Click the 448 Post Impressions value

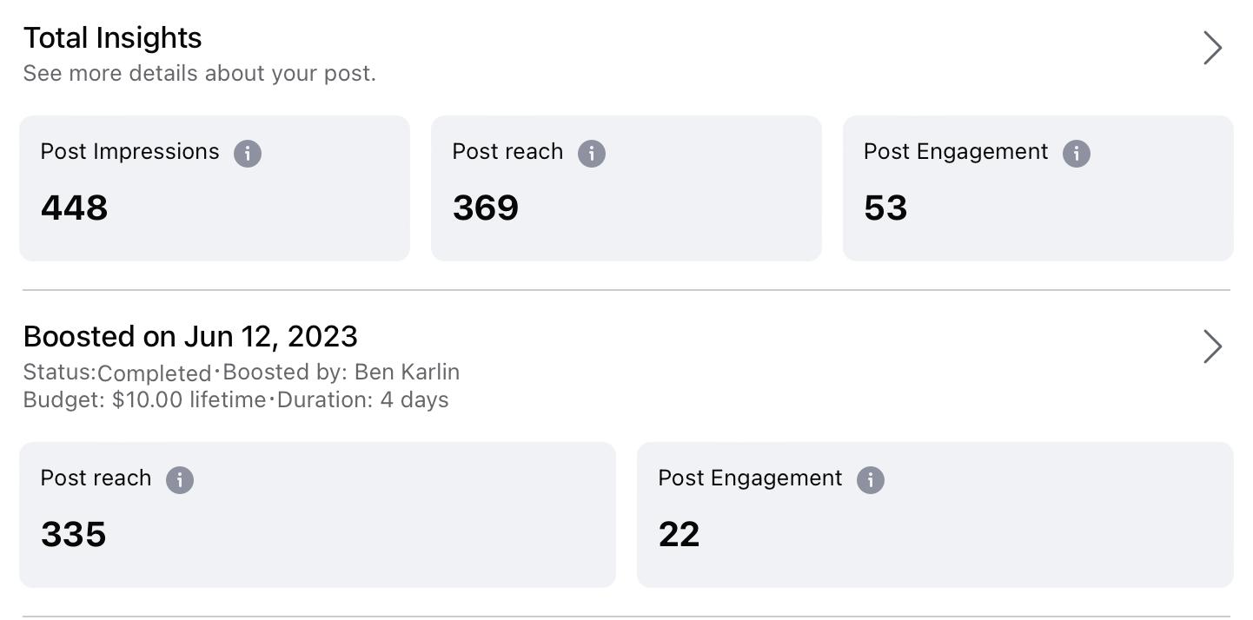(x=74, y=208)
